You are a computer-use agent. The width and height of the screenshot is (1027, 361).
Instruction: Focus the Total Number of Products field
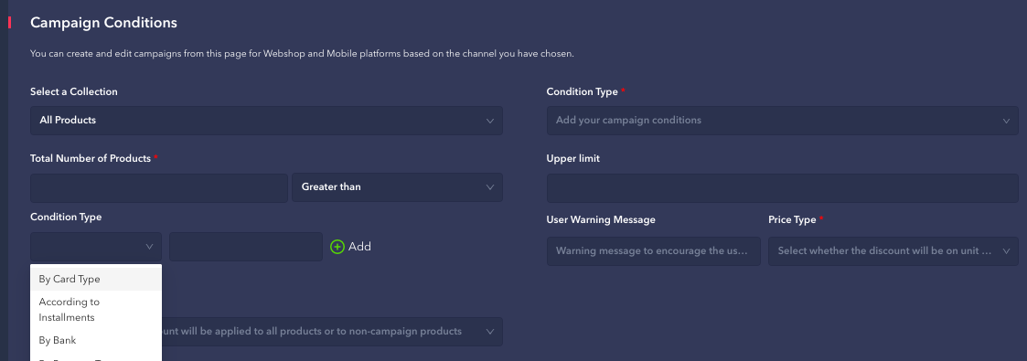click(x=159, y=187)
